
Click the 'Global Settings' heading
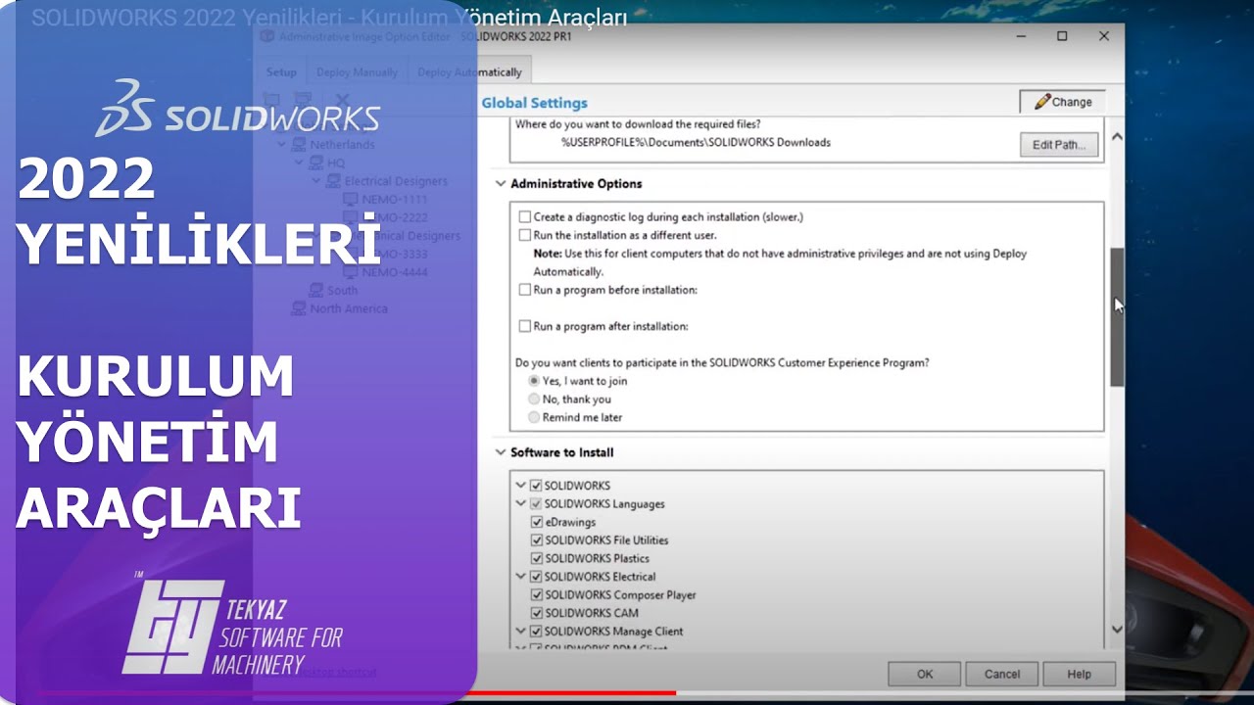[535, 103]
